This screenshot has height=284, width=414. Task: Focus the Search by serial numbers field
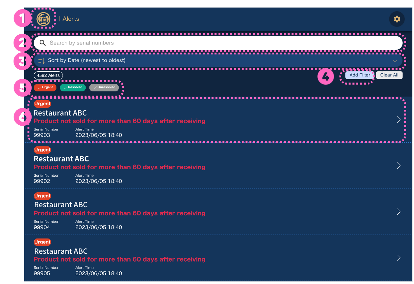(x=218, y=43)
